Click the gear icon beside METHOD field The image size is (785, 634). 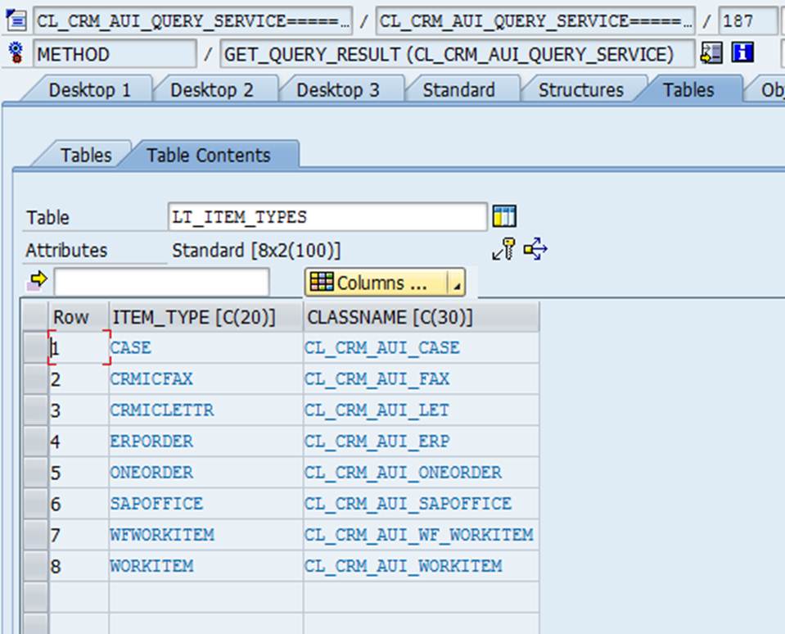(16, 54)
